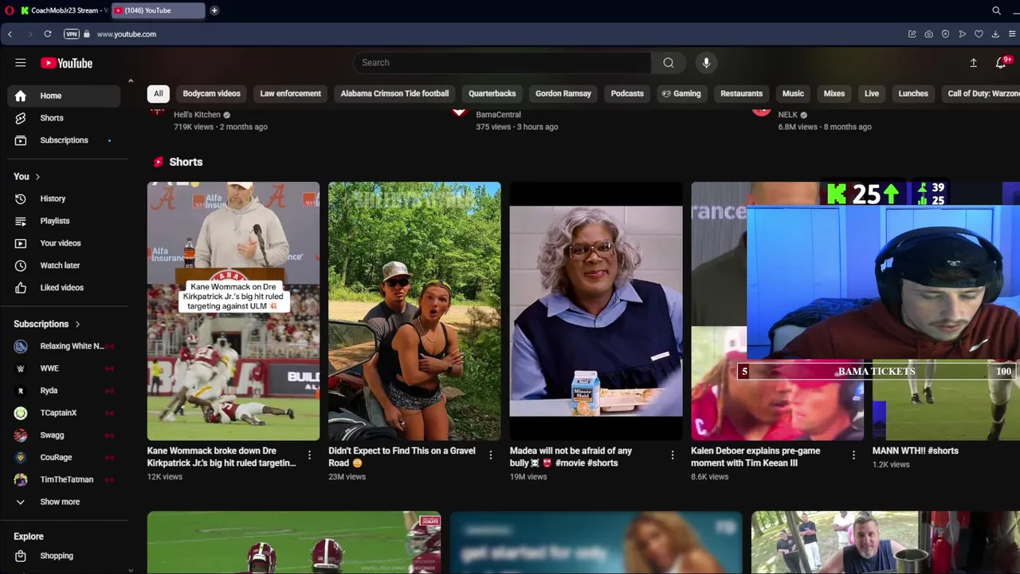Open options menu for Madea Short

673,455
